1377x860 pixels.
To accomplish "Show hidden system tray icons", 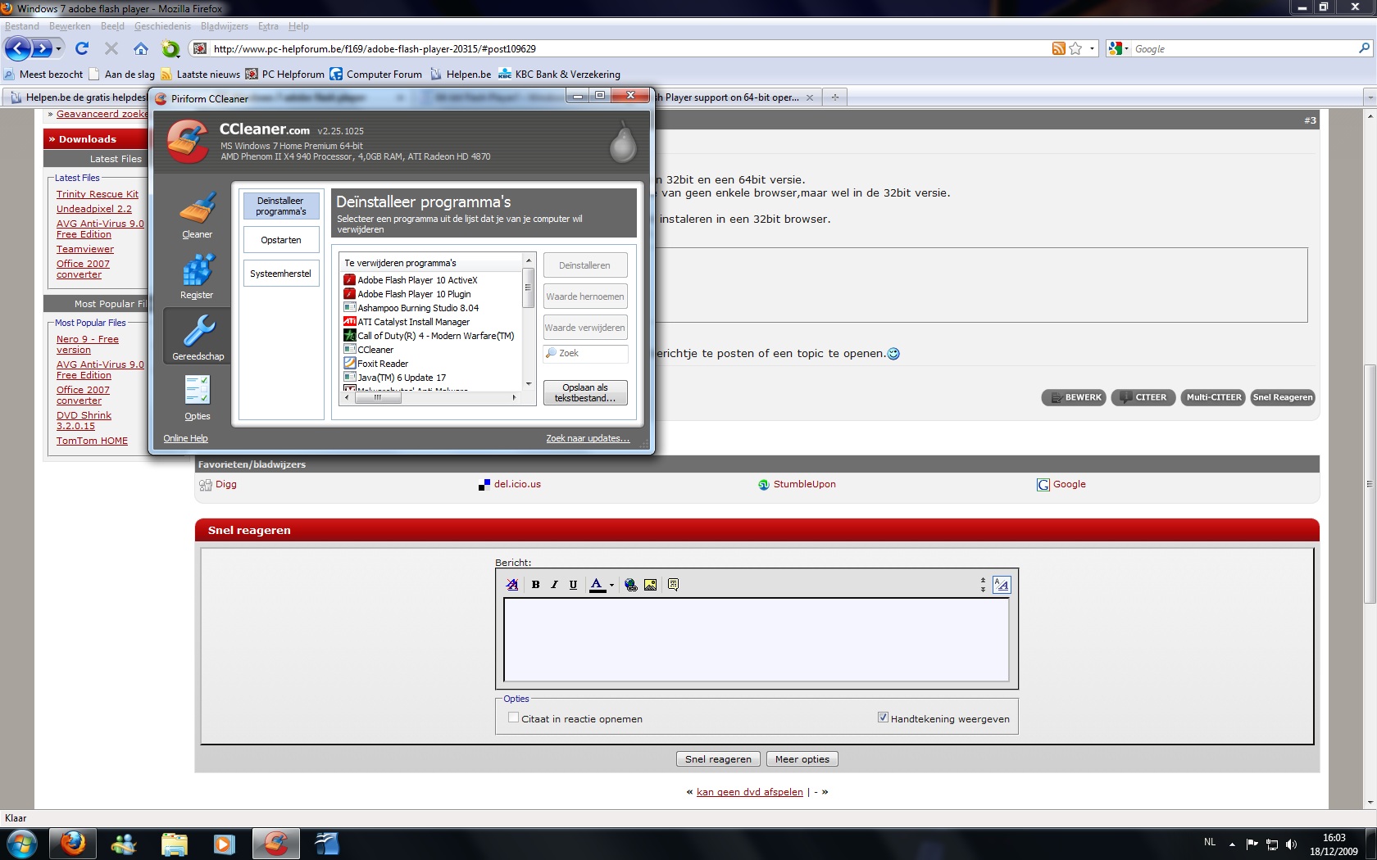I will 1232,844.
